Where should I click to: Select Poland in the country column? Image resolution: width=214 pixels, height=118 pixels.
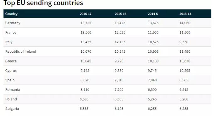point(11,99)
